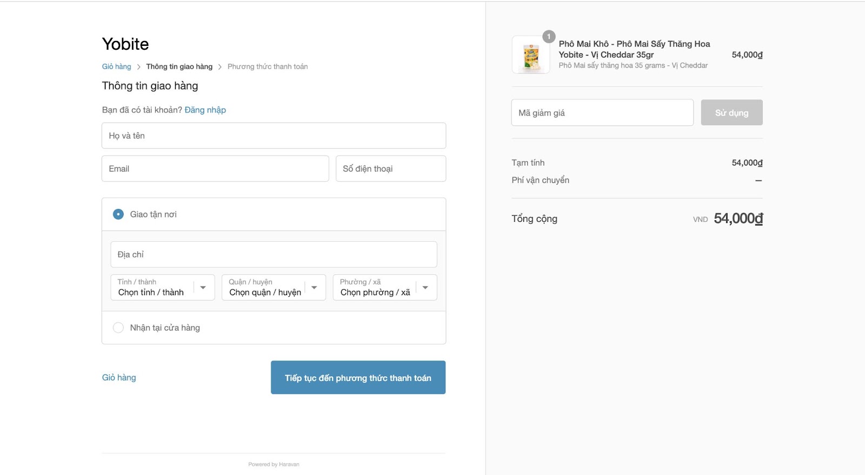
Task: Open the Tỉnh / thành dropdown
Action: 163,287
